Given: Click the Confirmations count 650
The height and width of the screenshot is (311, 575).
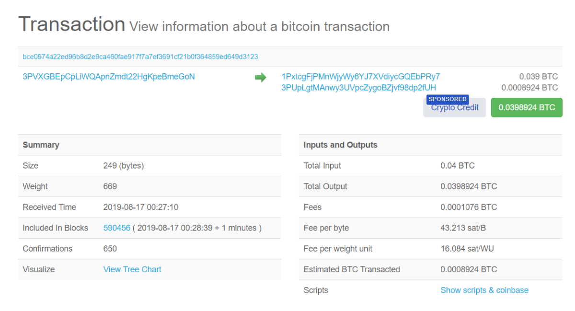Looking at the screenshot, I should [110, 249].
